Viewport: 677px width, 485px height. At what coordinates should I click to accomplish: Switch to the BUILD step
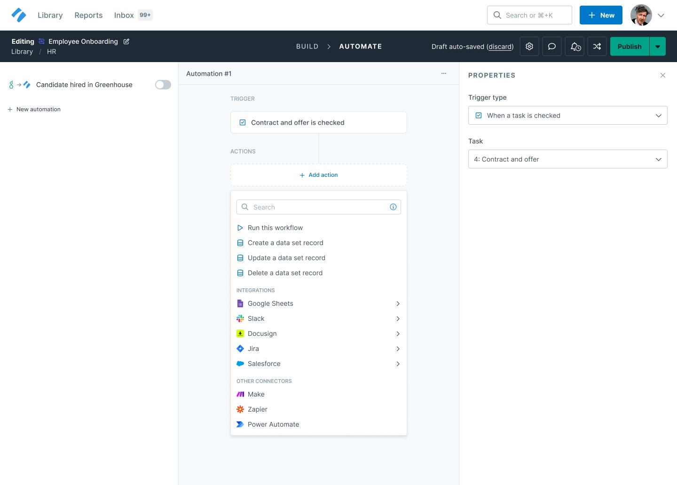(307, 47)
